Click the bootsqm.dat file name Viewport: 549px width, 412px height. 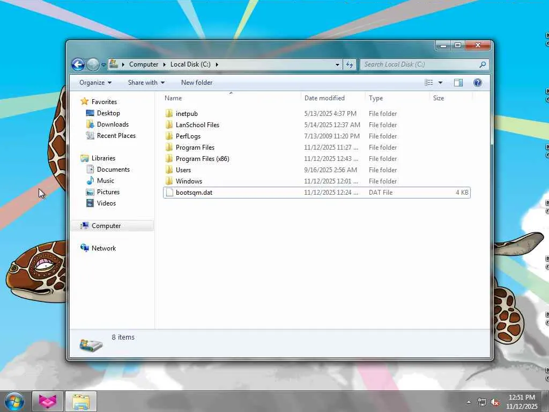(x=194, y=193)
